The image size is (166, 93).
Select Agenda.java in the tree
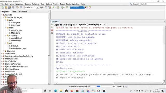(17, 30)
